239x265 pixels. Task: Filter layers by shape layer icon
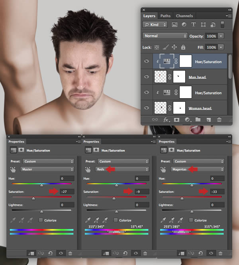click(203, 25)
